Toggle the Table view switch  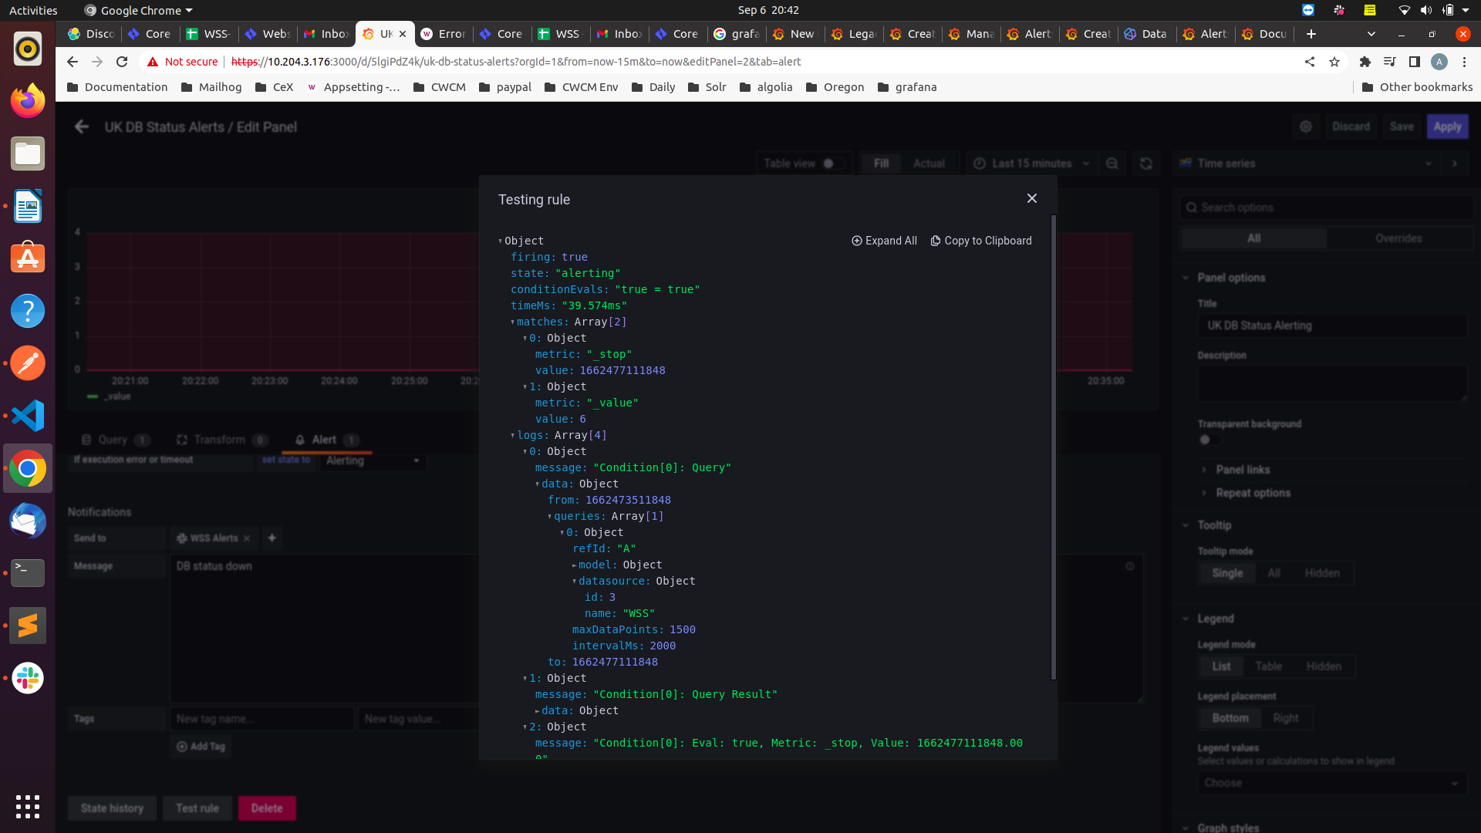click(832, 164)
